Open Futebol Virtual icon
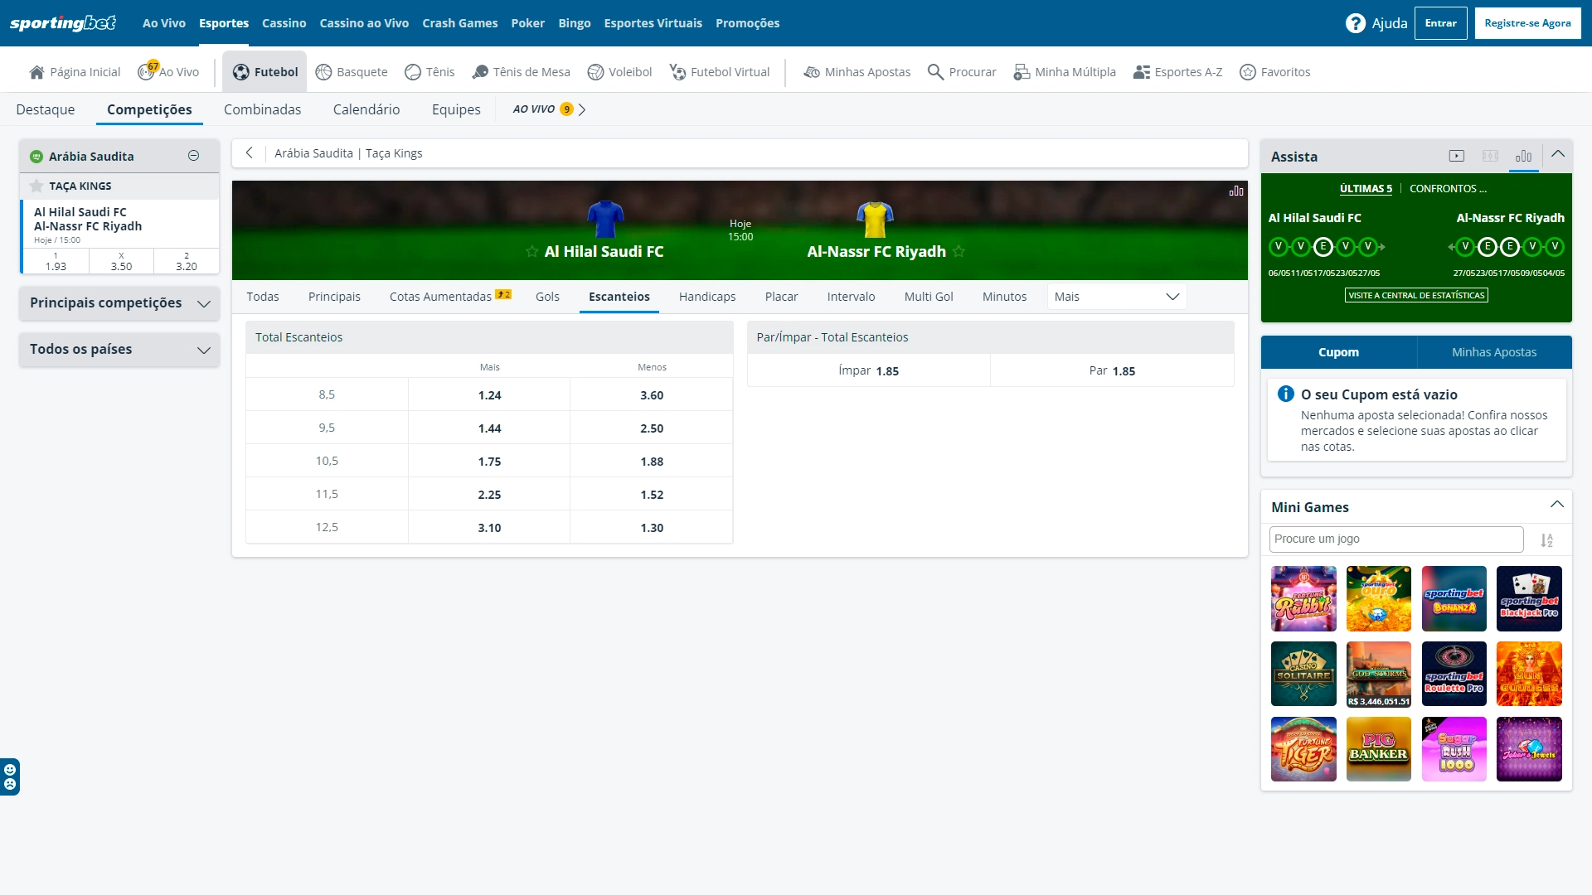 677,72
